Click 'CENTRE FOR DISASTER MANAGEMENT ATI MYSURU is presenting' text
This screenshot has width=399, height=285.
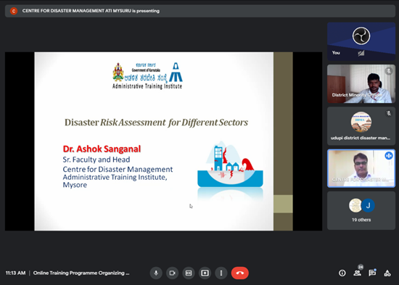coord(91,11)
